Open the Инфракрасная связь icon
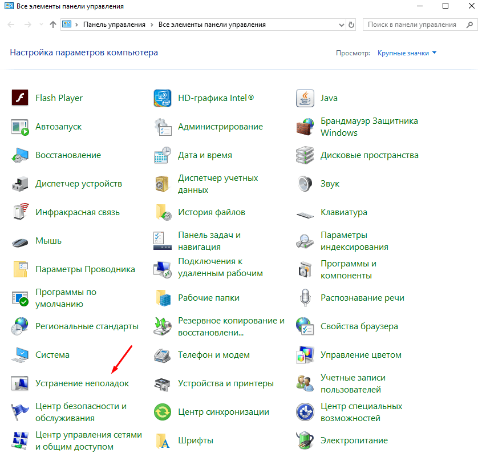The height and width of the screenshot is (473, 478). tap(20, 212)
